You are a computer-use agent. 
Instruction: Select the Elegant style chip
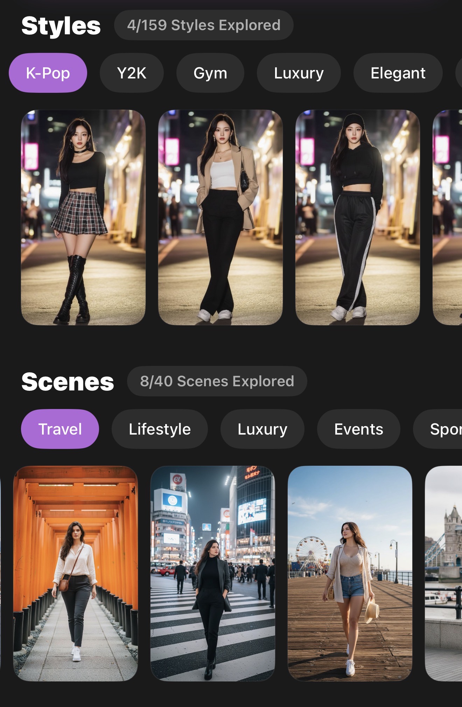[398, 73]
